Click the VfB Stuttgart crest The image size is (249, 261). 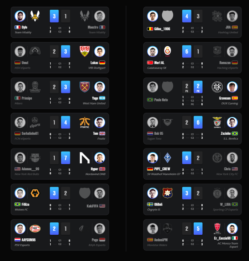[85, 51]
